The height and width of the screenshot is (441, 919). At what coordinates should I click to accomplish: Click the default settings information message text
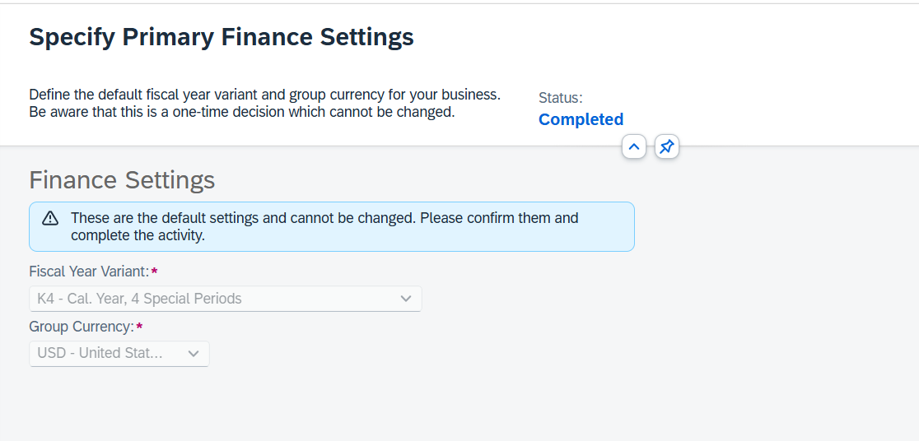tap(324, 226)
